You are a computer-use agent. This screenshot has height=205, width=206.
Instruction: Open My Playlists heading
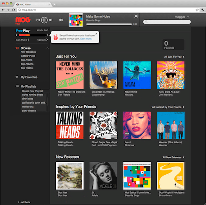pos(28,86)
